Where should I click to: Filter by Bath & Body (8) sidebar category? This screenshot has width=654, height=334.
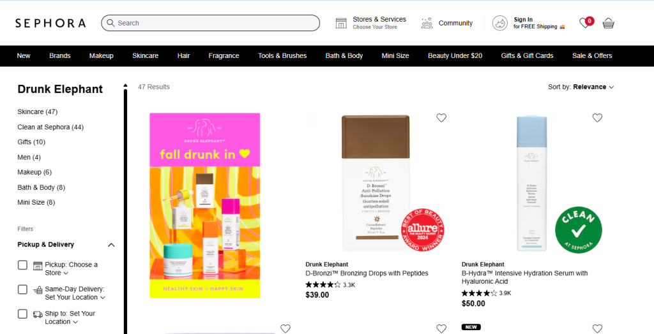(42, 187)
